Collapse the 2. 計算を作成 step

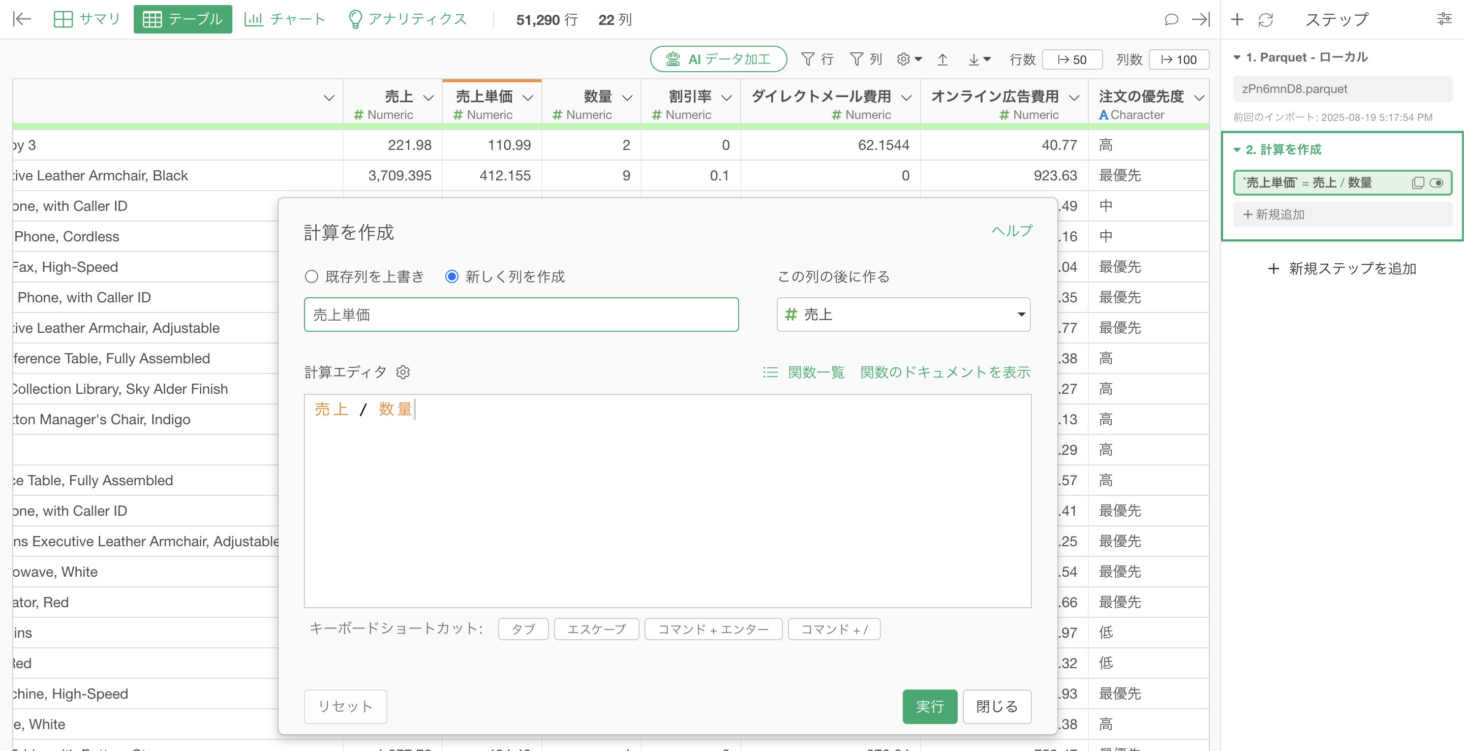(x=1237, y=149)
